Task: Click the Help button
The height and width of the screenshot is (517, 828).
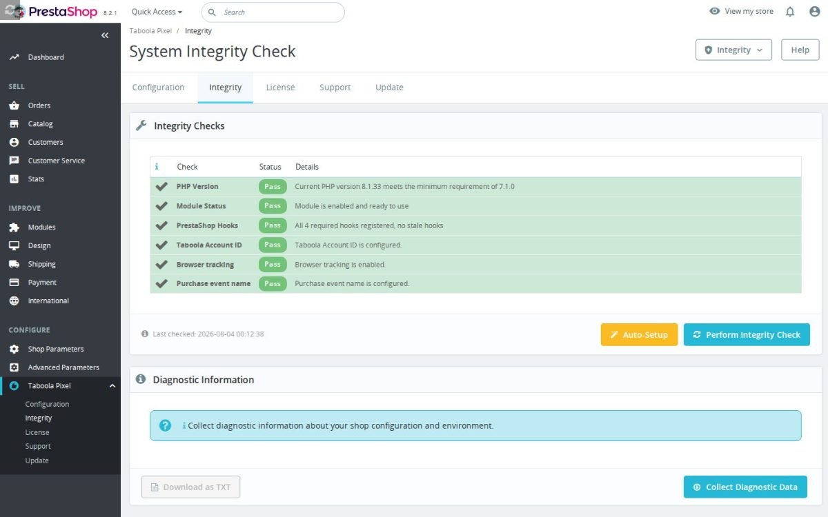Action: pos(800,50)
